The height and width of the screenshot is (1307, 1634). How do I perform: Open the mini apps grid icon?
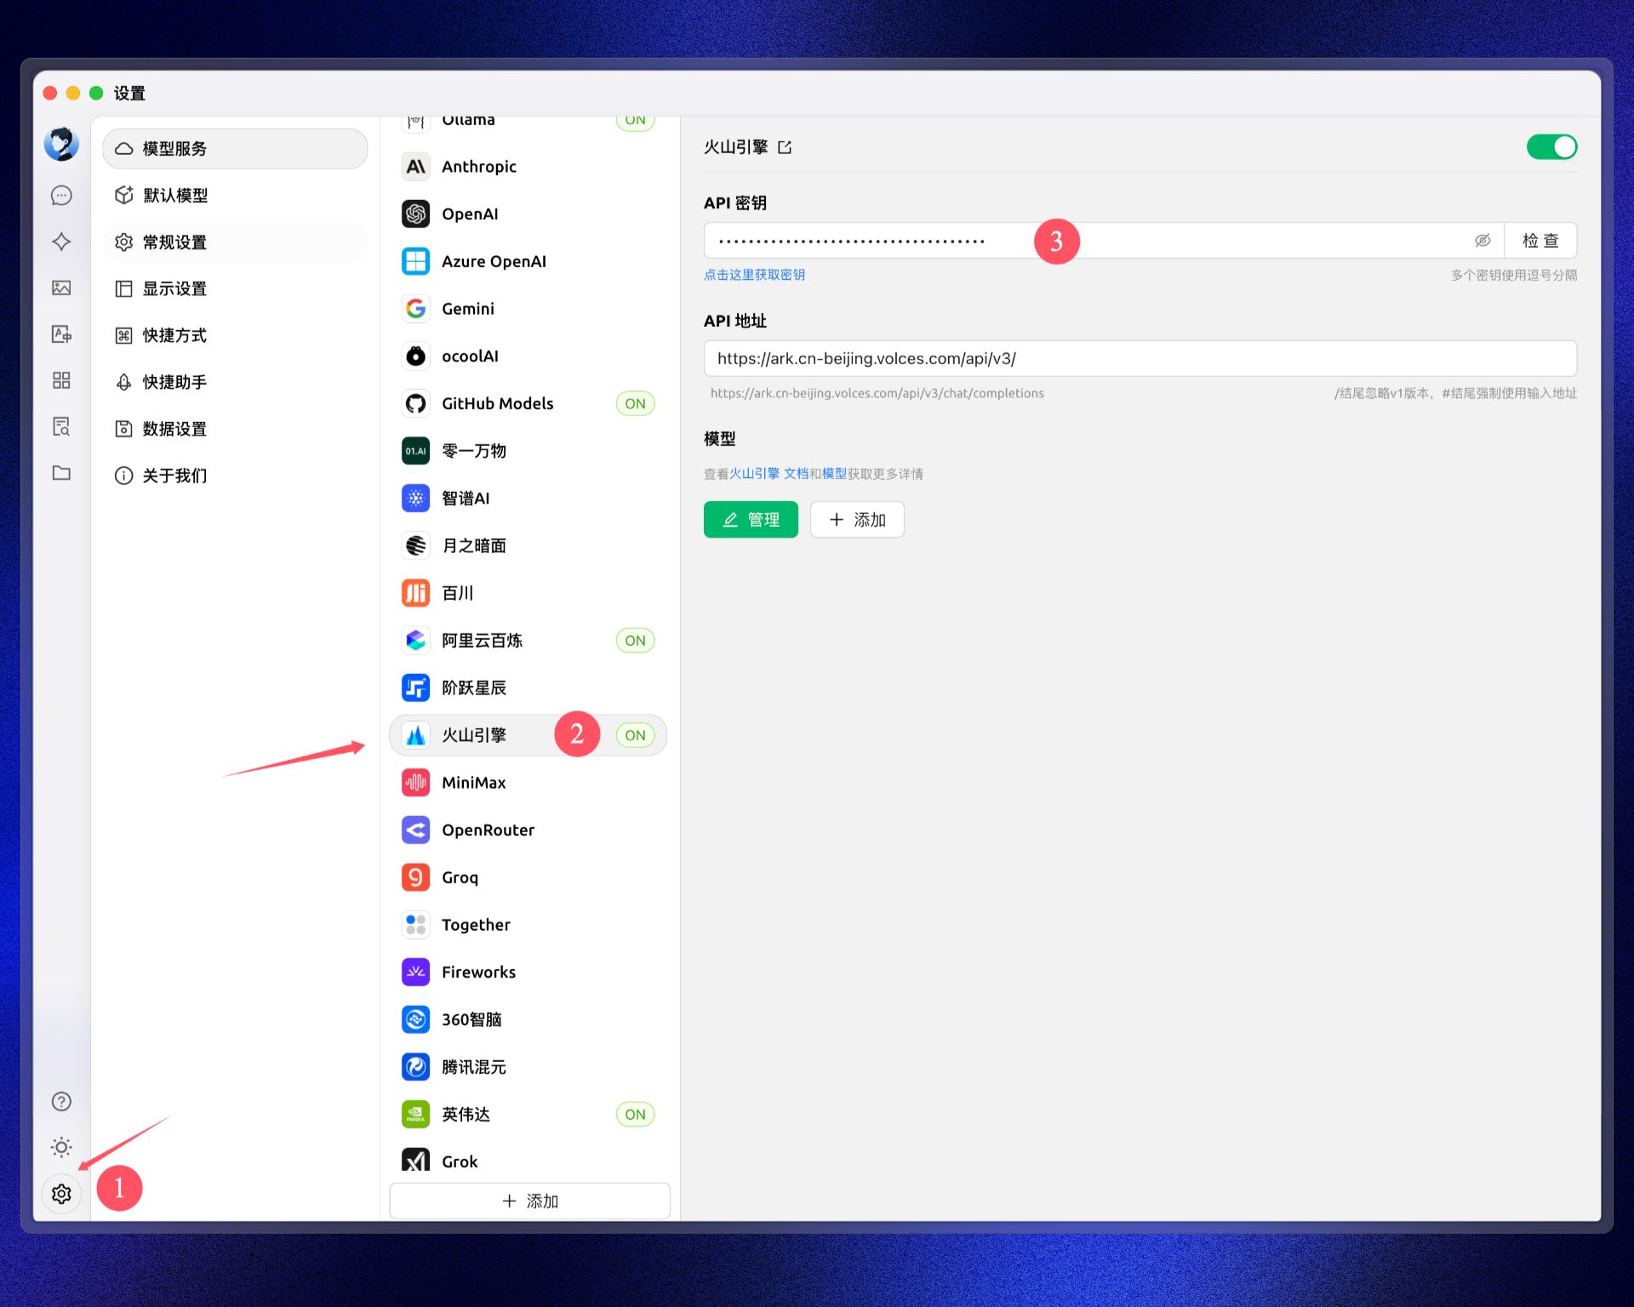click(61, 380)
